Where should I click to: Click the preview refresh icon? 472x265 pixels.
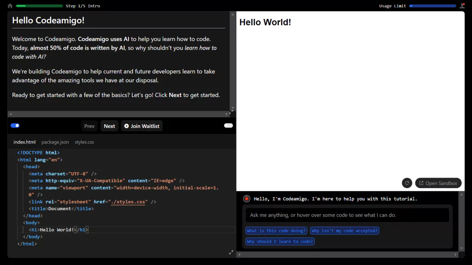pyautogui.click(x=407, y=183)
